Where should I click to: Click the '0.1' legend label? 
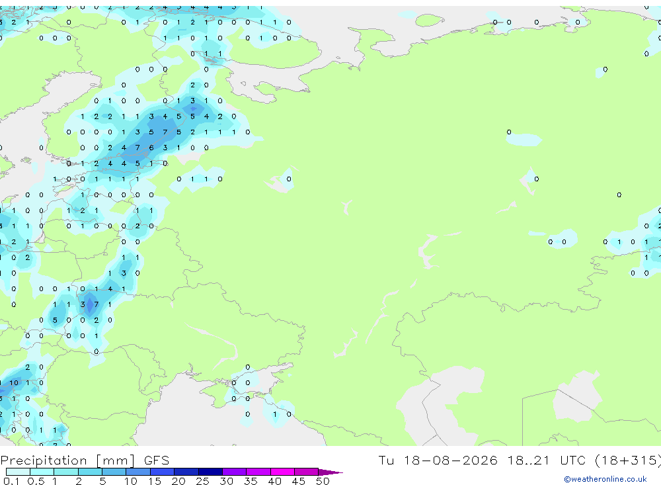click(11, 481)
